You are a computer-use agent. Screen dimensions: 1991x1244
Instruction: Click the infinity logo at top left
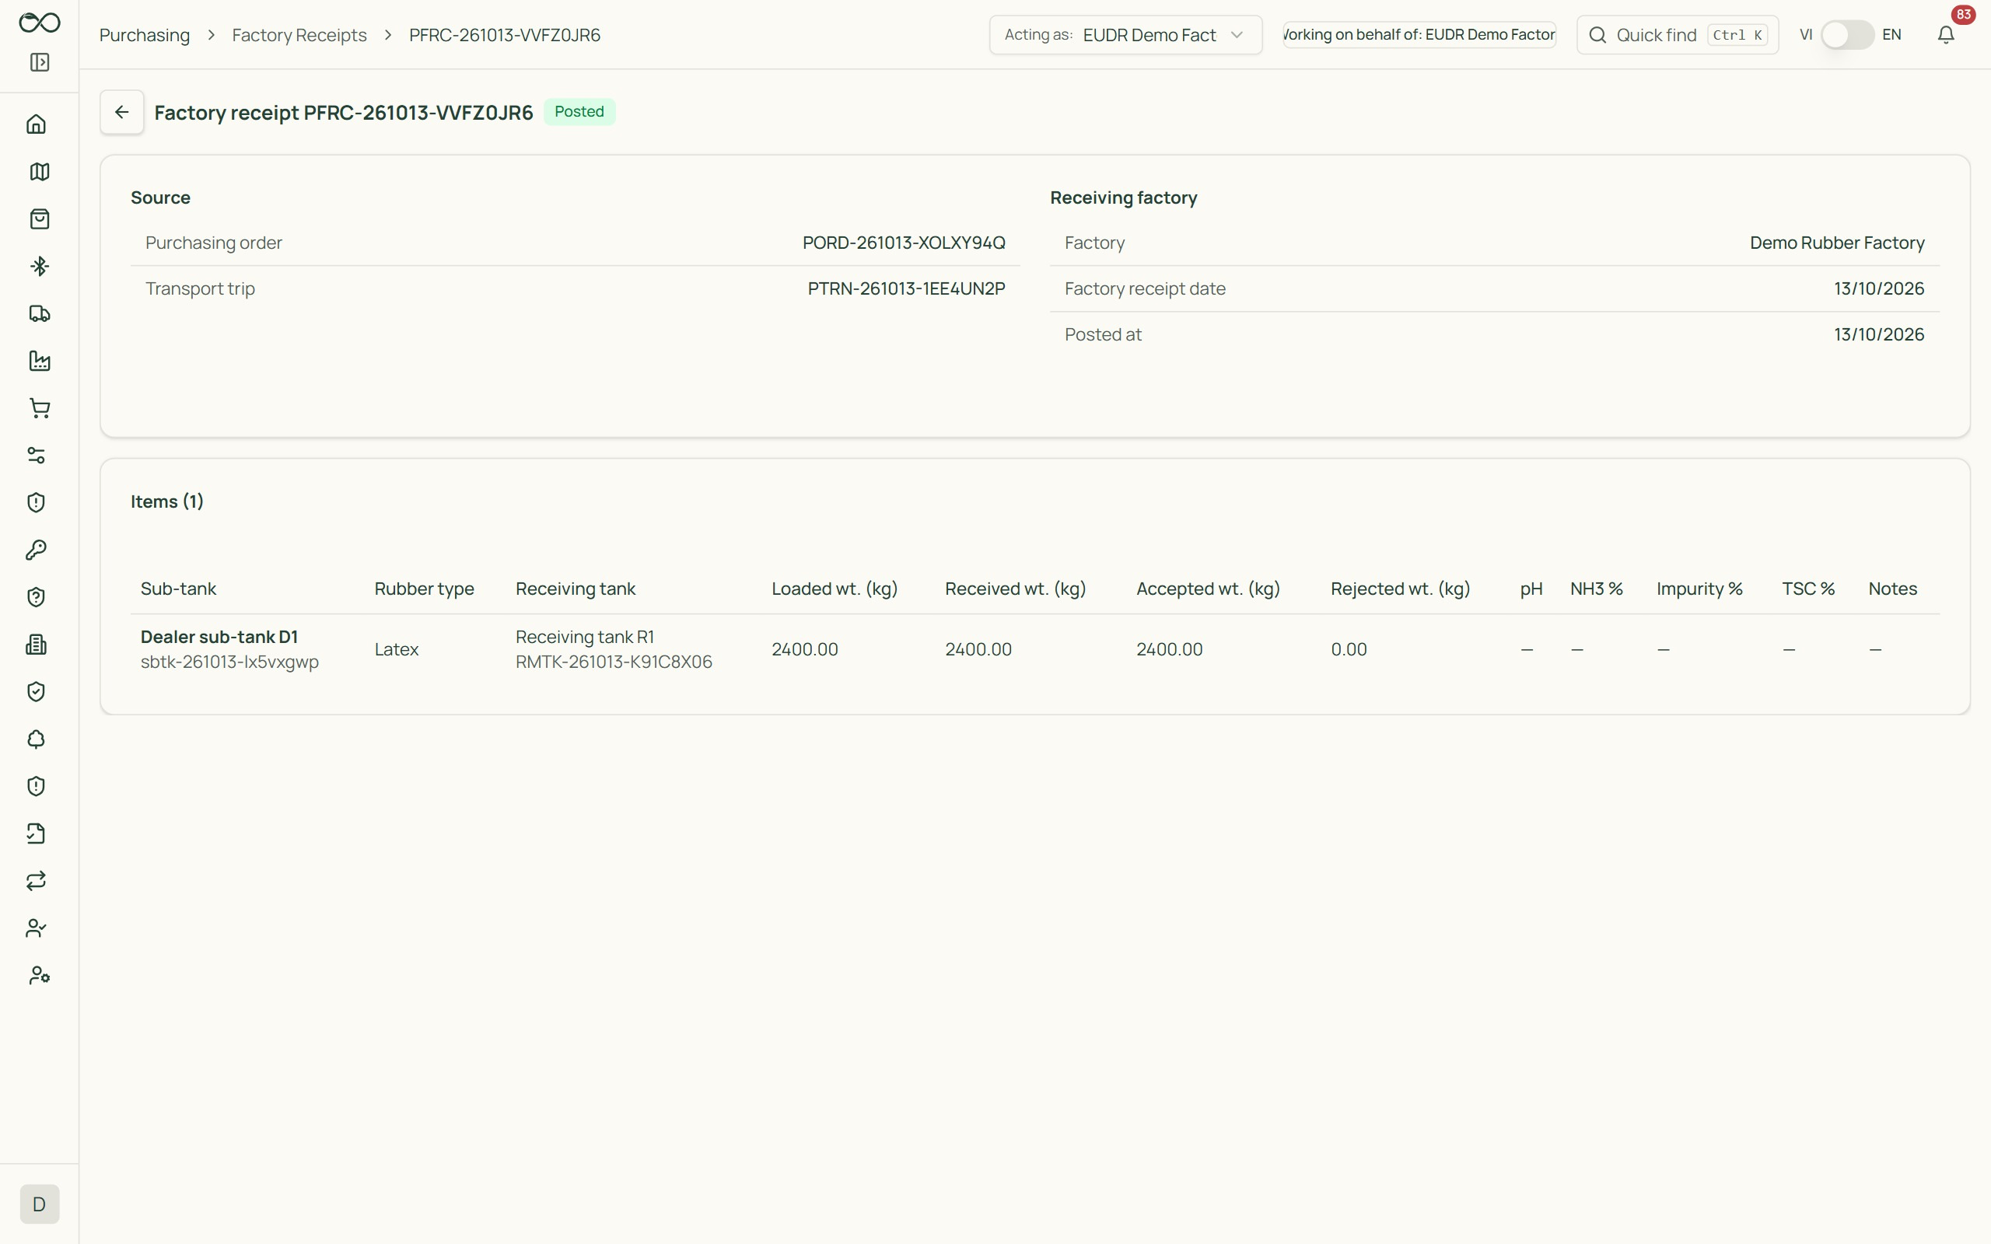40,23
